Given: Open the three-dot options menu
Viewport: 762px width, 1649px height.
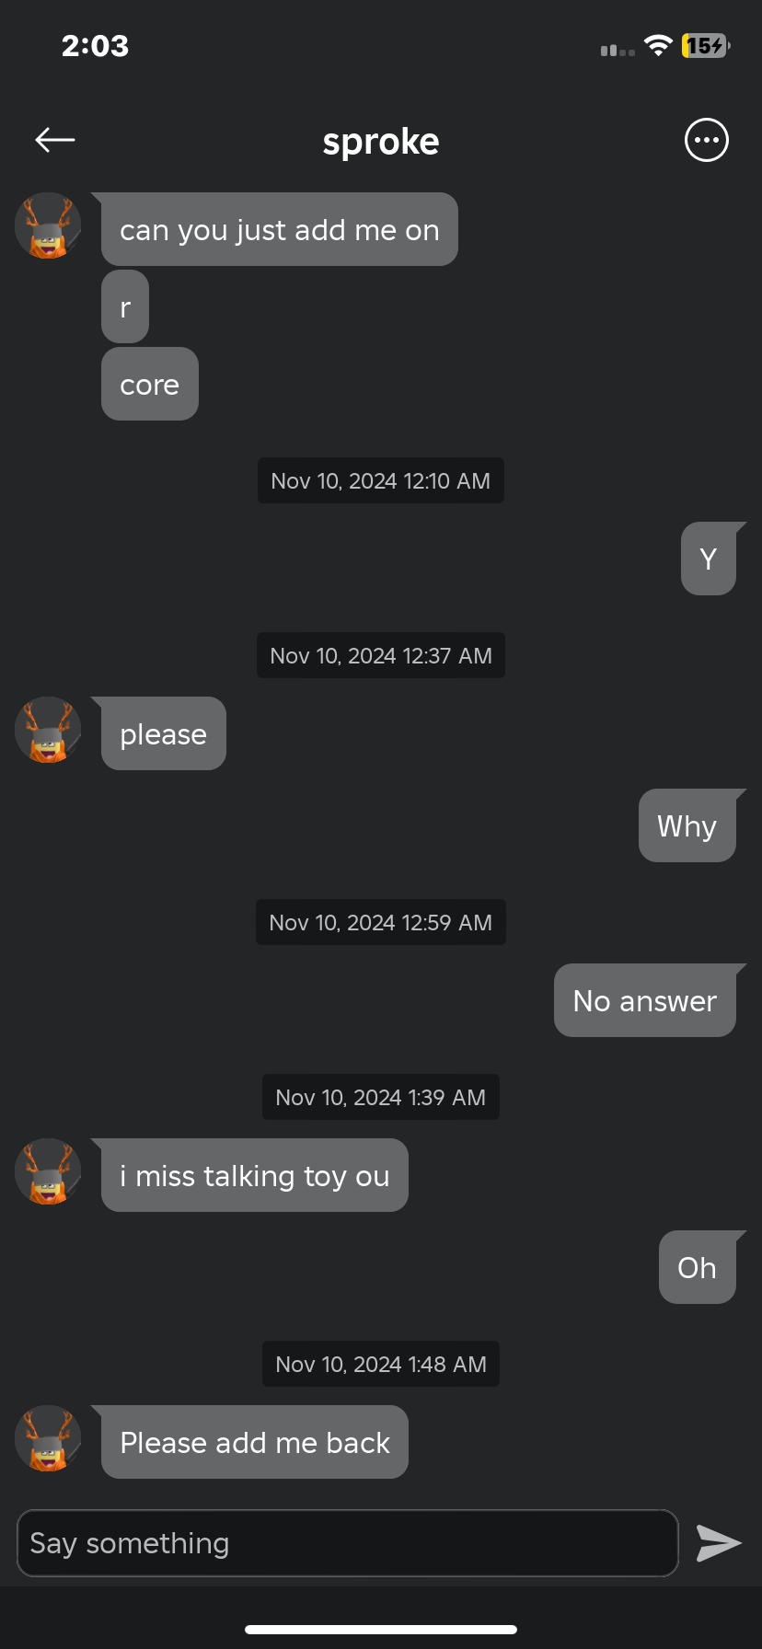Looking at the screenshot, I should tap(707, 140).
